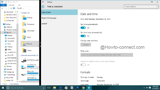Click the Cortana microphone icon
Viewport: 160px width, 90px height.
tap(43, 88)
